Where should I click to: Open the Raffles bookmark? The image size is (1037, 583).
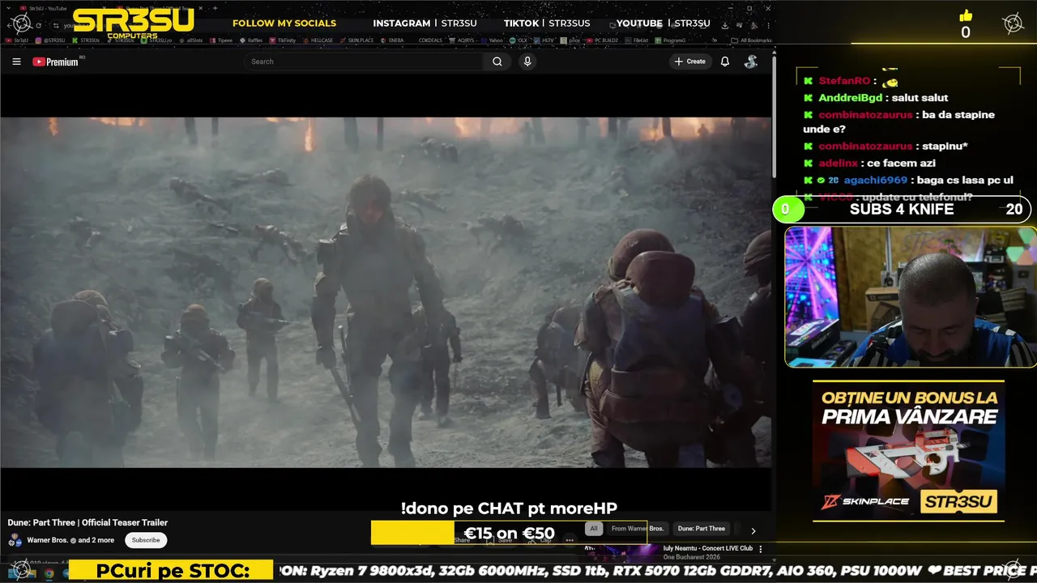point(251,40)
